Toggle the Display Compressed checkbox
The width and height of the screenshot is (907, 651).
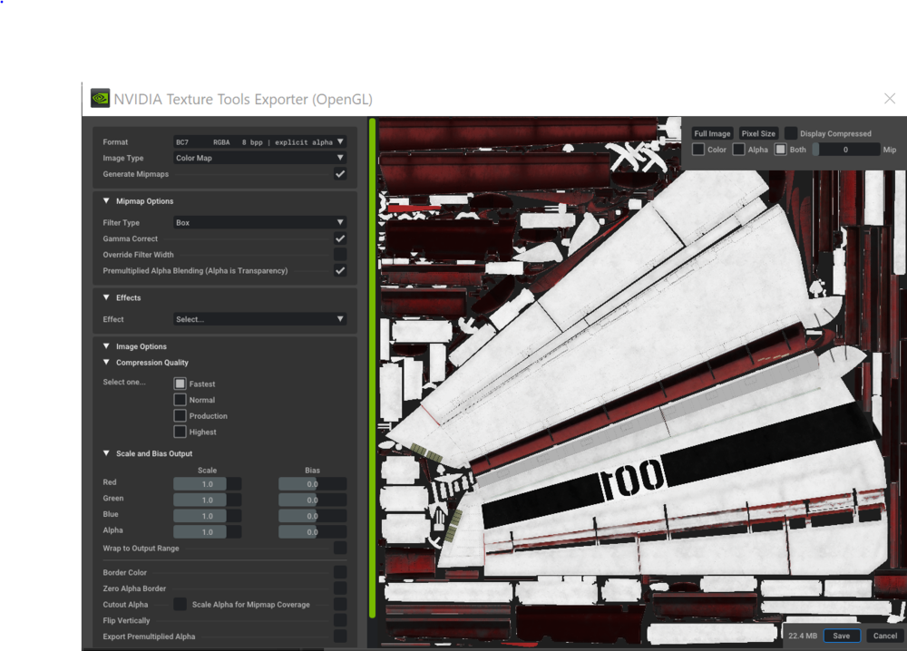point(790,133)
